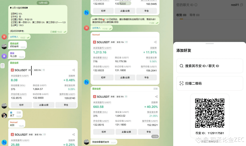This screenshot has width=246, height=146.
Task: Click the 12月15日合约策略 message bubble
Action: pyautogui.click(x=38, y=19)
